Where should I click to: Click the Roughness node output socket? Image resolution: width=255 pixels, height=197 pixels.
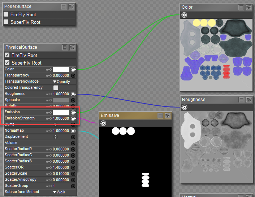184,107
